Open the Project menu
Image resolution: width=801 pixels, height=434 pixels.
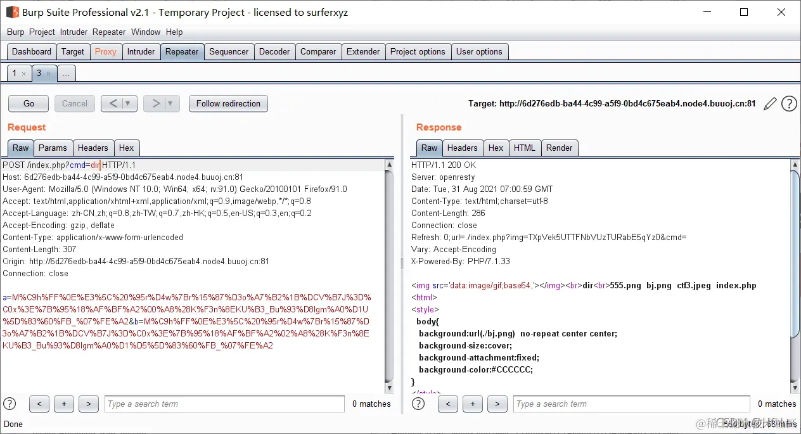42,32
